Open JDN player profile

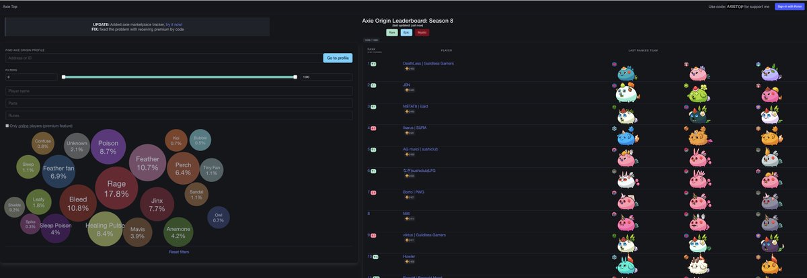click(x=406, y=85)
